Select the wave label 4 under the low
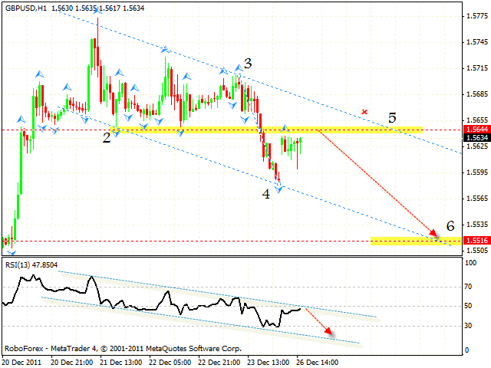This screenshot has height=368, width=491. click(266, 194)
